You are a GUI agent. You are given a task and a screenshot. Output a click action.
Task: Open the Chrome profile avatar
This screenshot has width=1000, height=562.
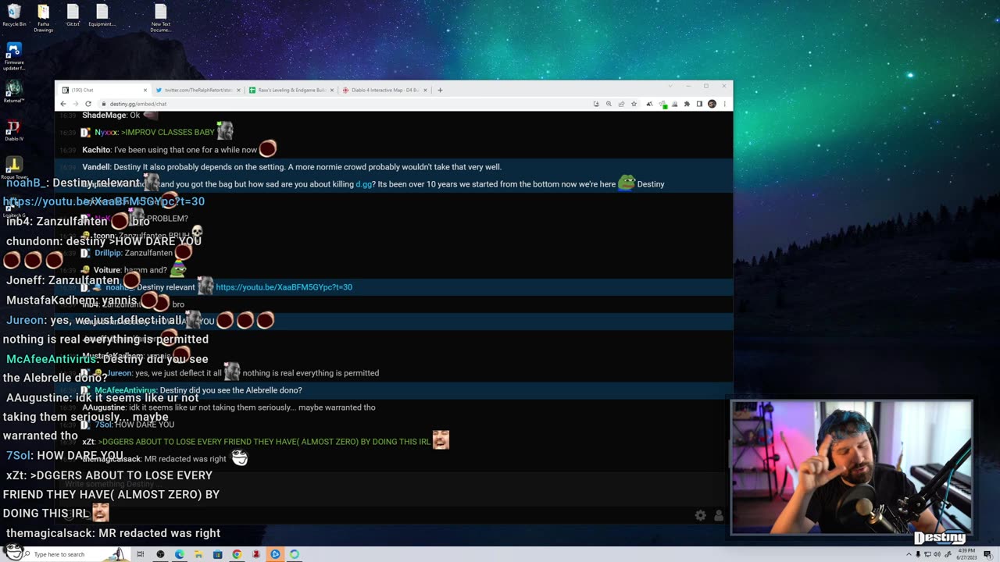712,104
